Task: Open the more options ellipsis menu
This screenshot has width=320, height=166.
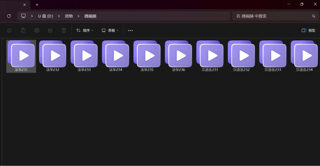Action: coord(130,30)
